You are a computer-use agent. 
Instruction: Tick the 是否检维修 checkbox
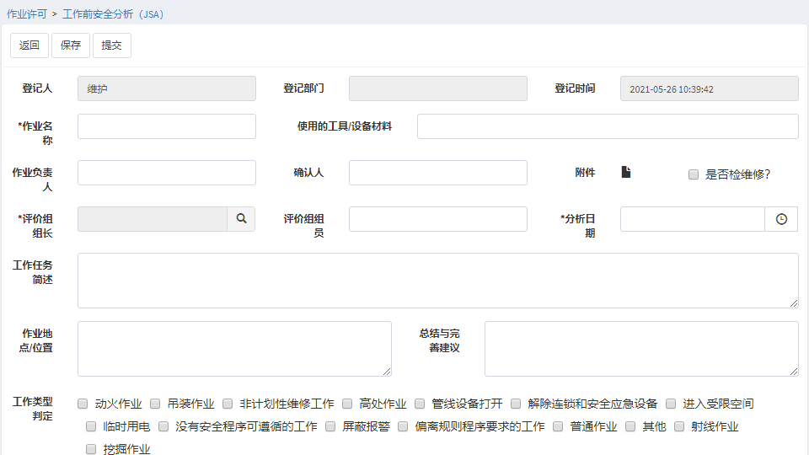click(x=694, y=174)
